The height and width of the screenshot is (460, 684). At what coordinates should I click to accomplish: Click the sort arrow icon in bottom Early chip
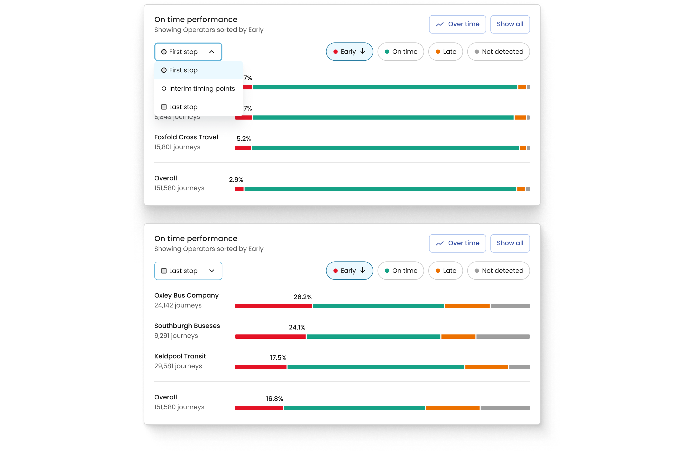point(363,270)
